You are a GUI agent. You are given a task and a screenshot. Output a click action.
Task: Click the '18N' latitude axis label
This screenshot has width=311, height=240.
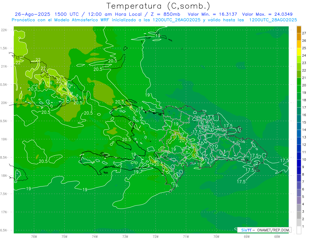(x=4, y=176)
